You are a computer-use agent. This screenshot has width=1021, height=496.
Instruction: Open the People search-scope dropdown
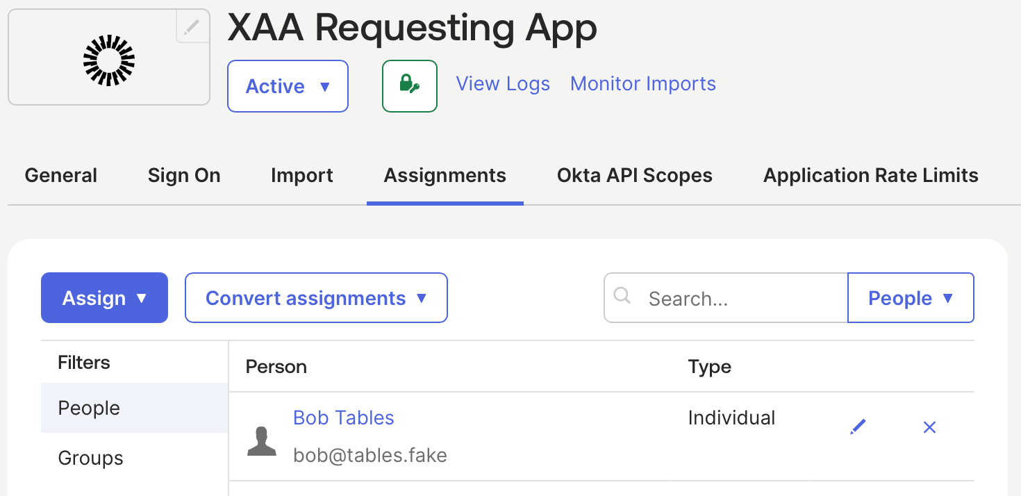(911, 298)
